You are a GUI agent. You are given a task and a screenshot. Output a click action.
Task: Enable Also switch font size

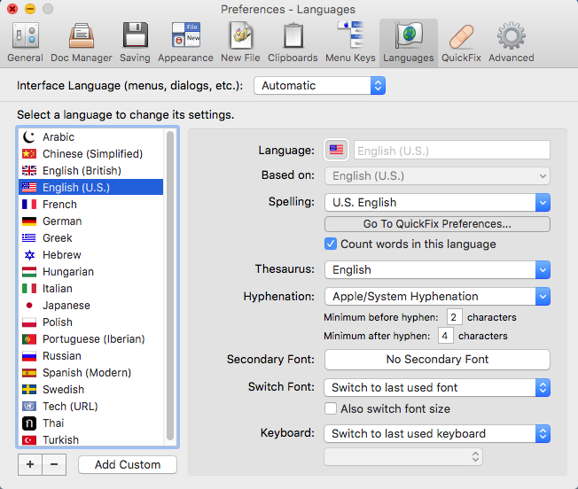332,409
